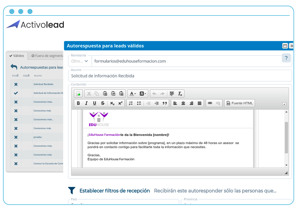Viewport: 298px width, 210px height.
Task: Click the editor resize handle corner
Action: click(286, 173)
